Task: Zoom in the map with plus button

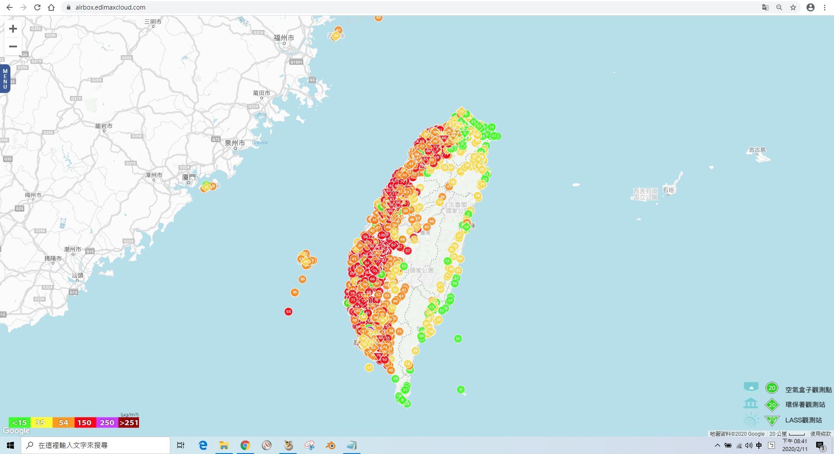Action: [x=13, y=29]
